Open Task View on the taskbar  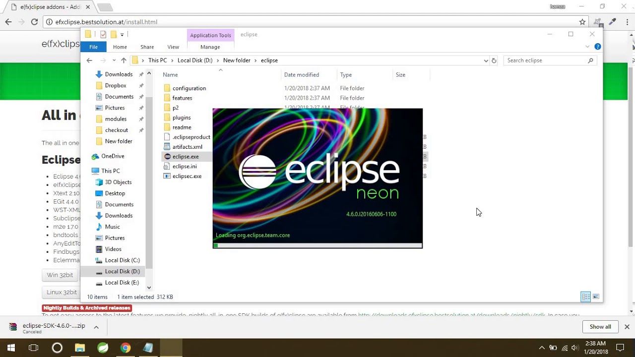click(34, 348)
